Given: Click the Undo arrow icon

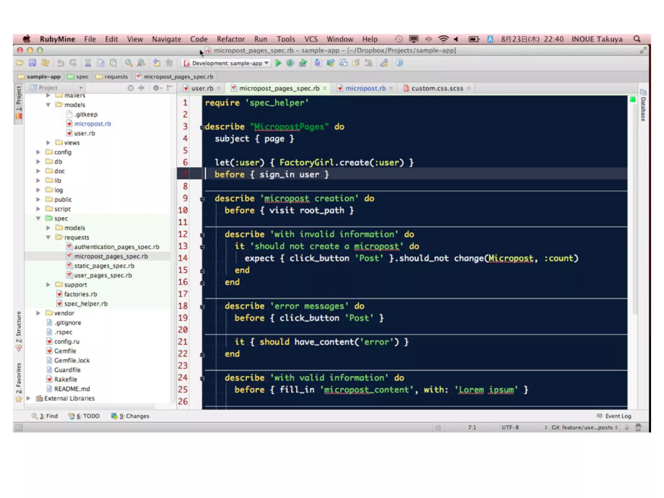Looking at the screenshot, I should coord(61,63).
